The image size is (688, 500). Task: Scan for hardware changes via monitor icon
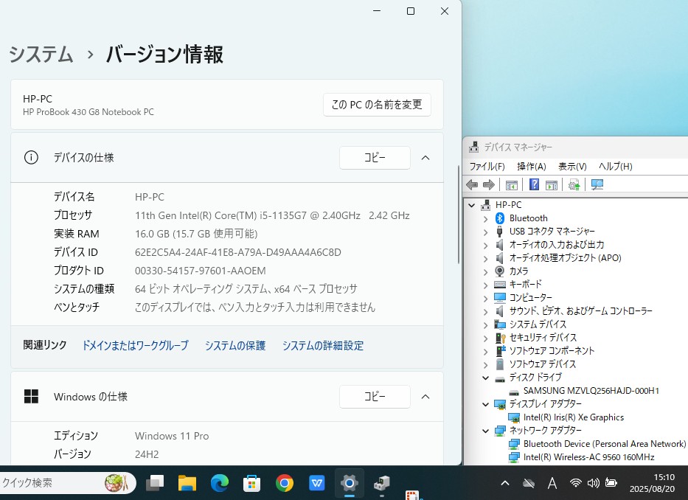(x=597, y=185)
